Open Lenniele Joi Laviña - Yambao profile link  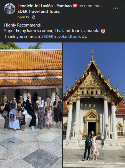45,6
